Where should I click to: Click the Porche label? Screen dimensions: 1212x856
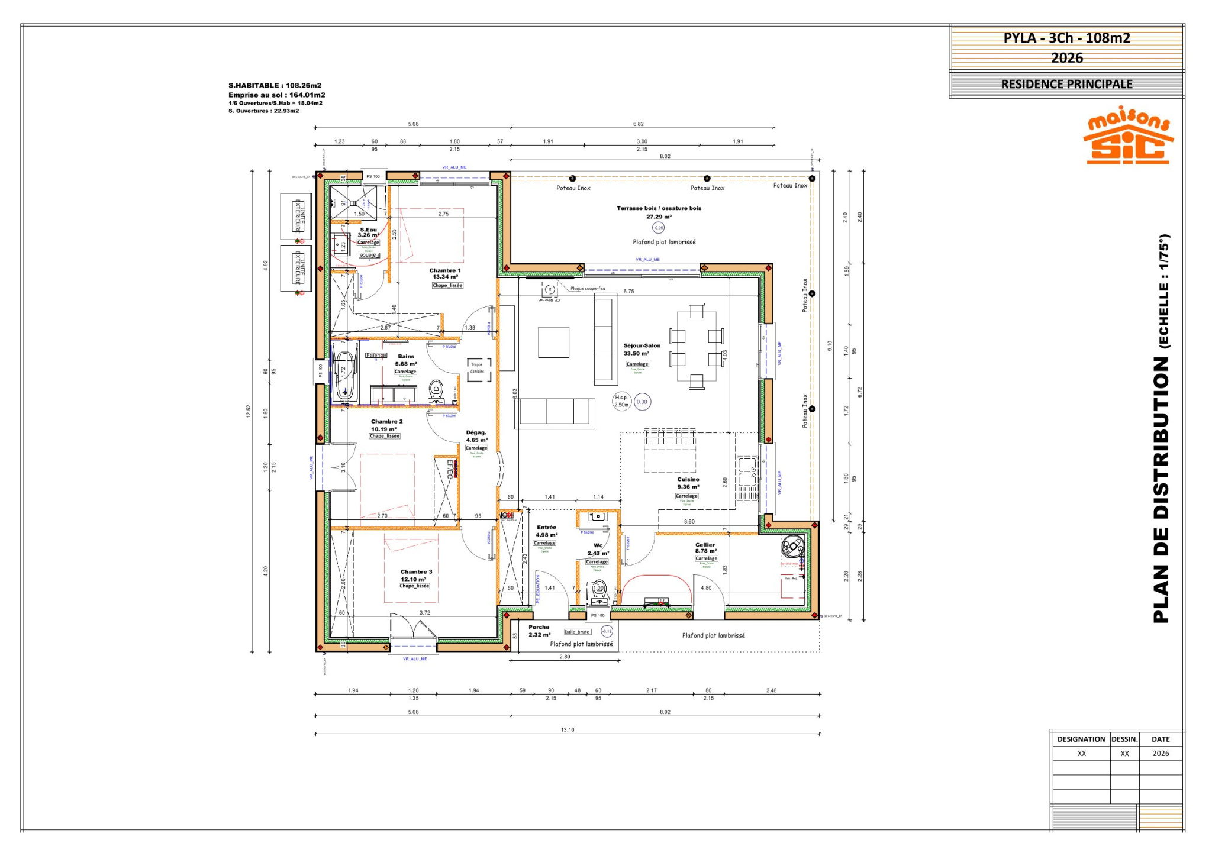539,627
